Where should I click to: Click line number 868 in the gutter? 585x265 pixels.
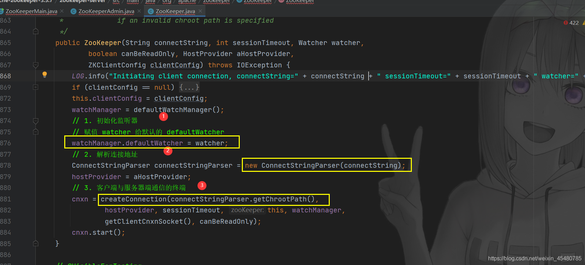point(5,76)
